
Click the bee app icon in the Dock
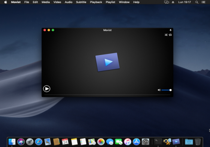click(x=167, y=142)
